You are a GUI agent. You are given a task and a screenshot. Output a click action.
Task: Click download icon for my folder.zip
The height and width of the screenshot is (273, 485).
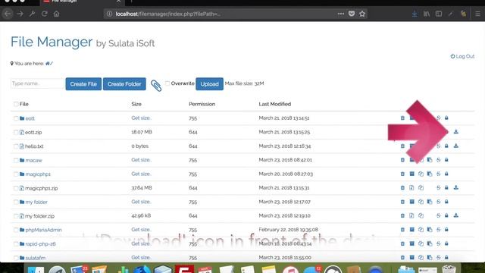456,215
